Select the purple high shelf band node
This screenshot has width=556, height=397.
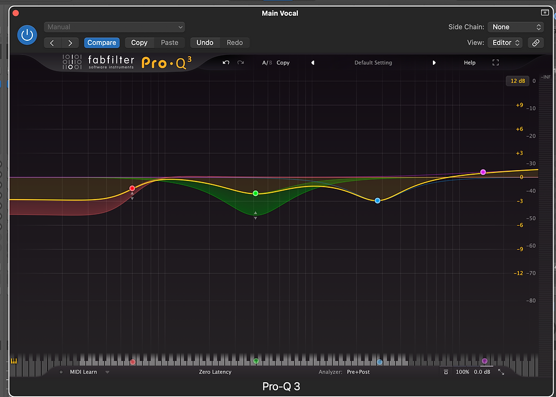click(x=483, y=172)
